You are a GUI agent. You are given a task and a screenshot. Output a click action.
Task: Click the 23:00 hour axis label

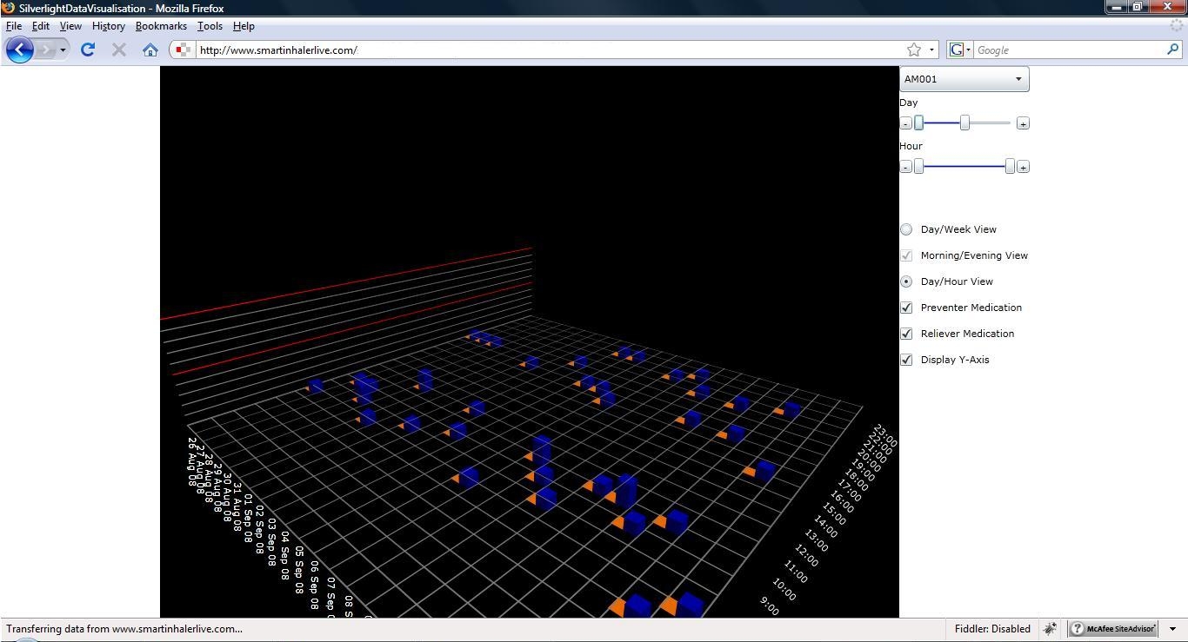[x=884, y=436]
